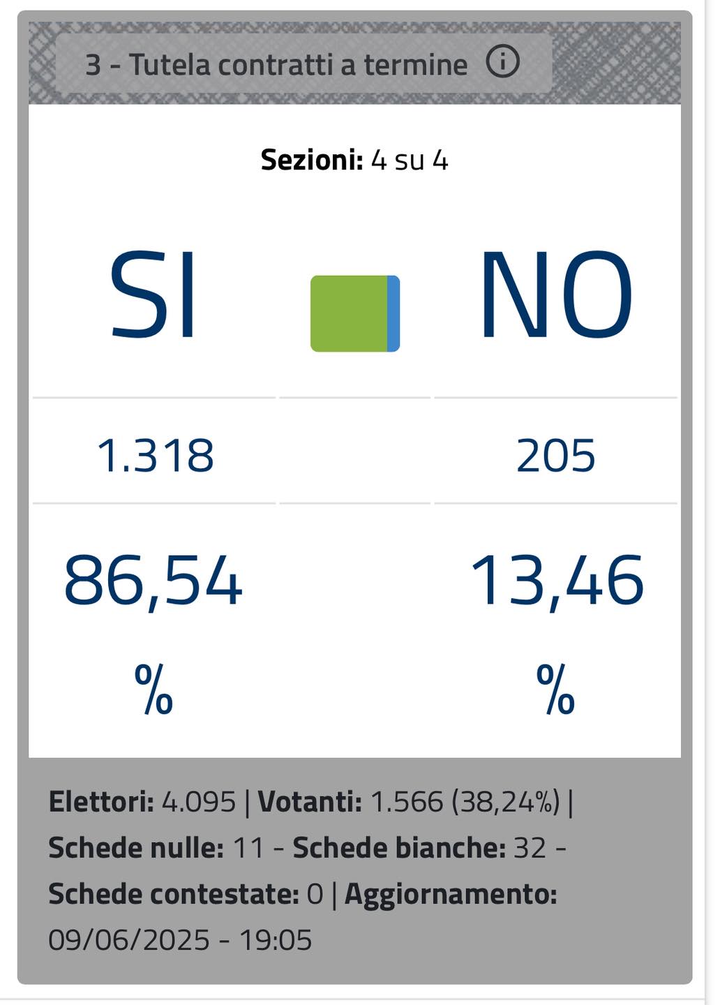This screenshot has width=720, height=1005.
Task: Click the Aggiornamento date and time
Action: coord(180,940)
